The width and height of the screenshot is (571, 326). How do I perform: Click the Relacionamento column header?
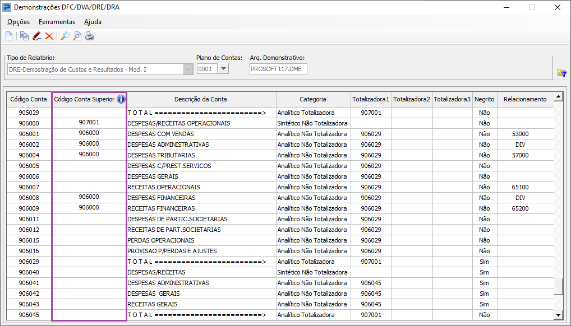click(525, 99)
